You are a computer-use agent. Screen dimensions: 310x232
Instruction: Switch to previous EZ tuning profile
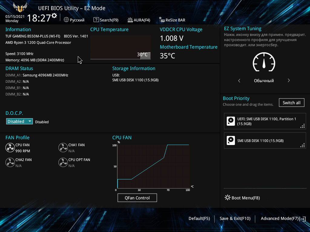click(239, 80)
